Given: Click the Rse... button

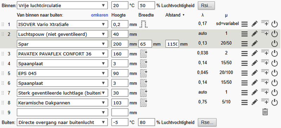Looking at the screenshot, I should [207, 122].
